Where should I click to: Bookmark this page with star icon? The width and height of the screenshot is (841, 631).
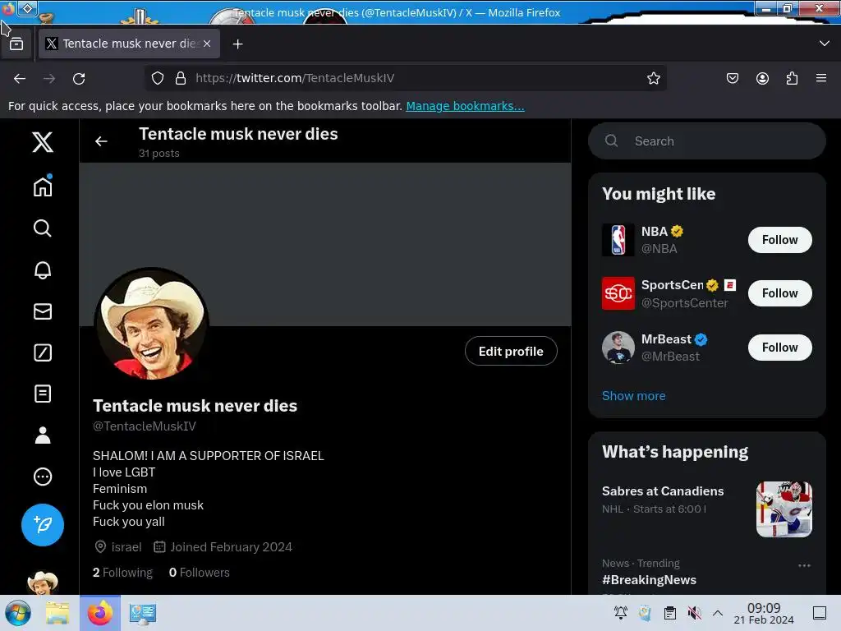(653, 78)
